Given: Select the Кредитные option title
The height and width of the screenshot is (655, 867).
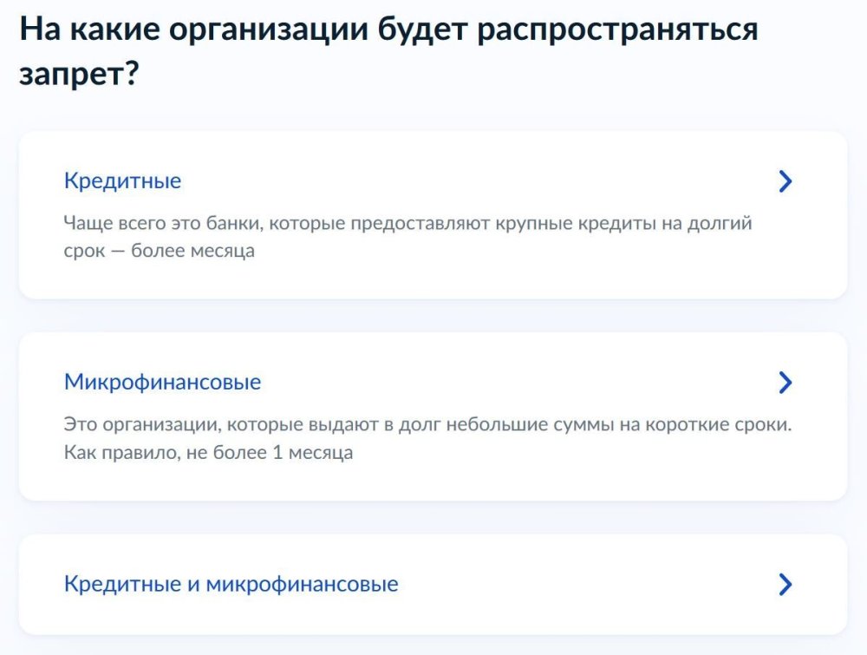Looking at the screenshot, I should pyautogui.click(x=122, y=181).
